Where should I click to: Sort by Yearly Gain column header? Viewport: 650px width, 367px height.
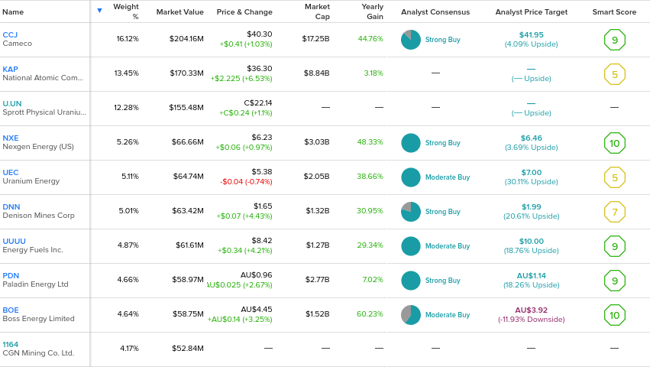(372, 11)
